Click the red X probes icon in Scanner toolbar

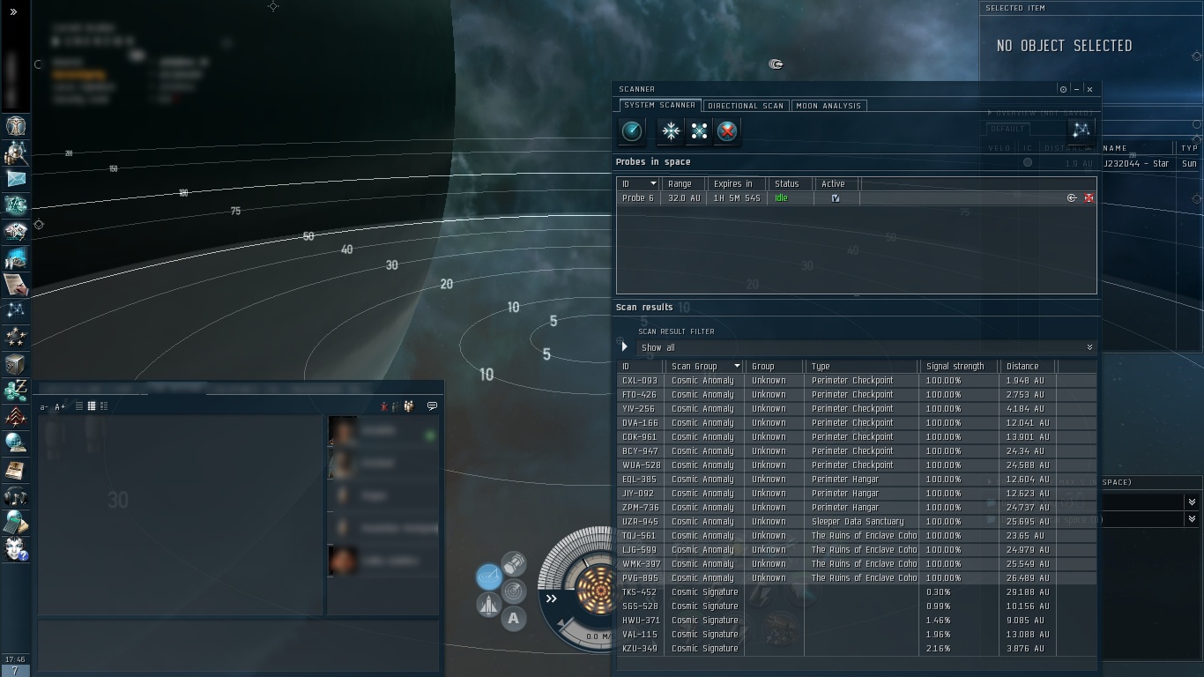pyautogui.click(x=727, y=131)
